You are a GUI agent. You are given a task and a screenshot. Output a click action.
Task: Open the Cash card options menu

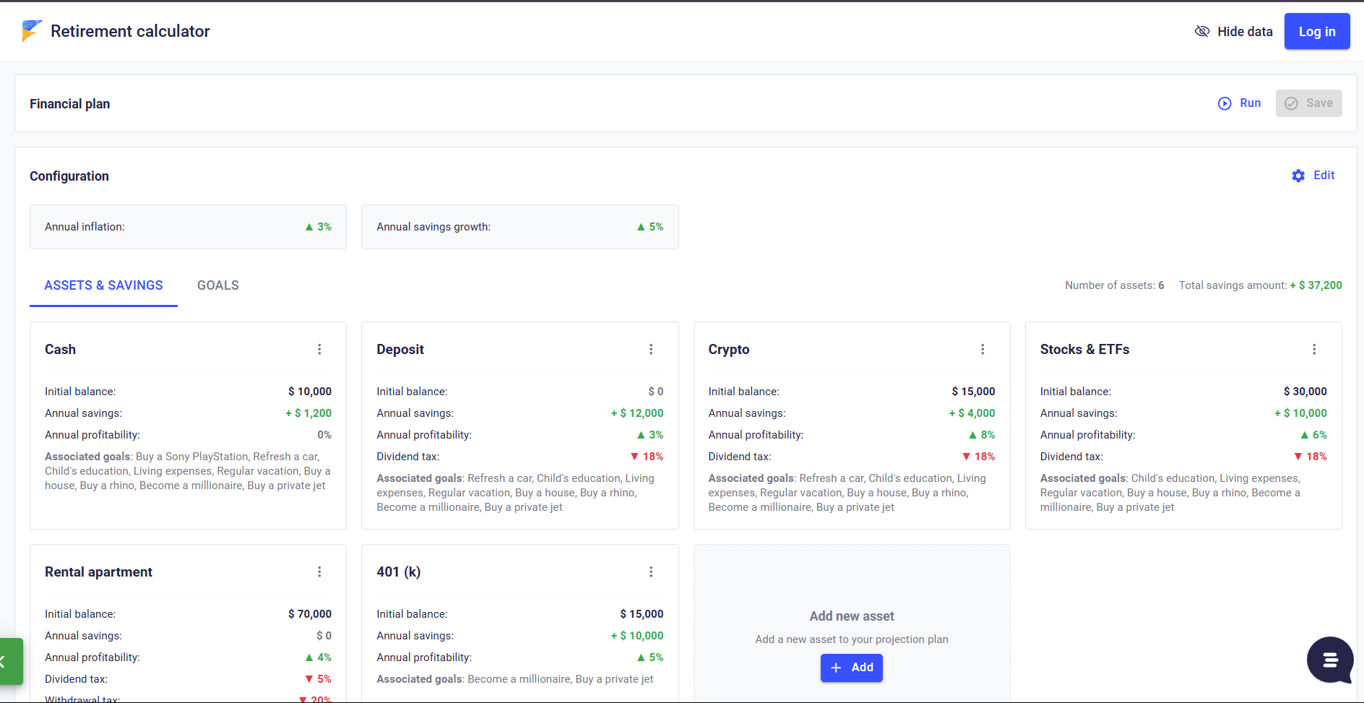tap(319, 350)
